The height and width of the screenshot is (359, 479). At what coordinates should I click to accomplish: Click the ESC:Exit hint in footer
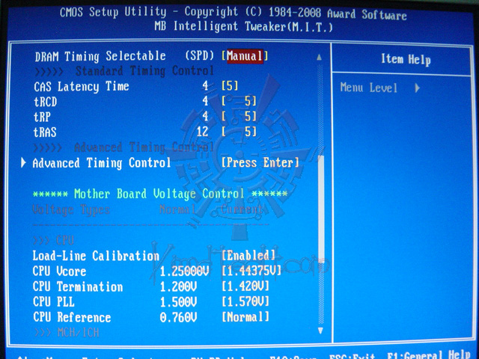click(x=353, y=356)
